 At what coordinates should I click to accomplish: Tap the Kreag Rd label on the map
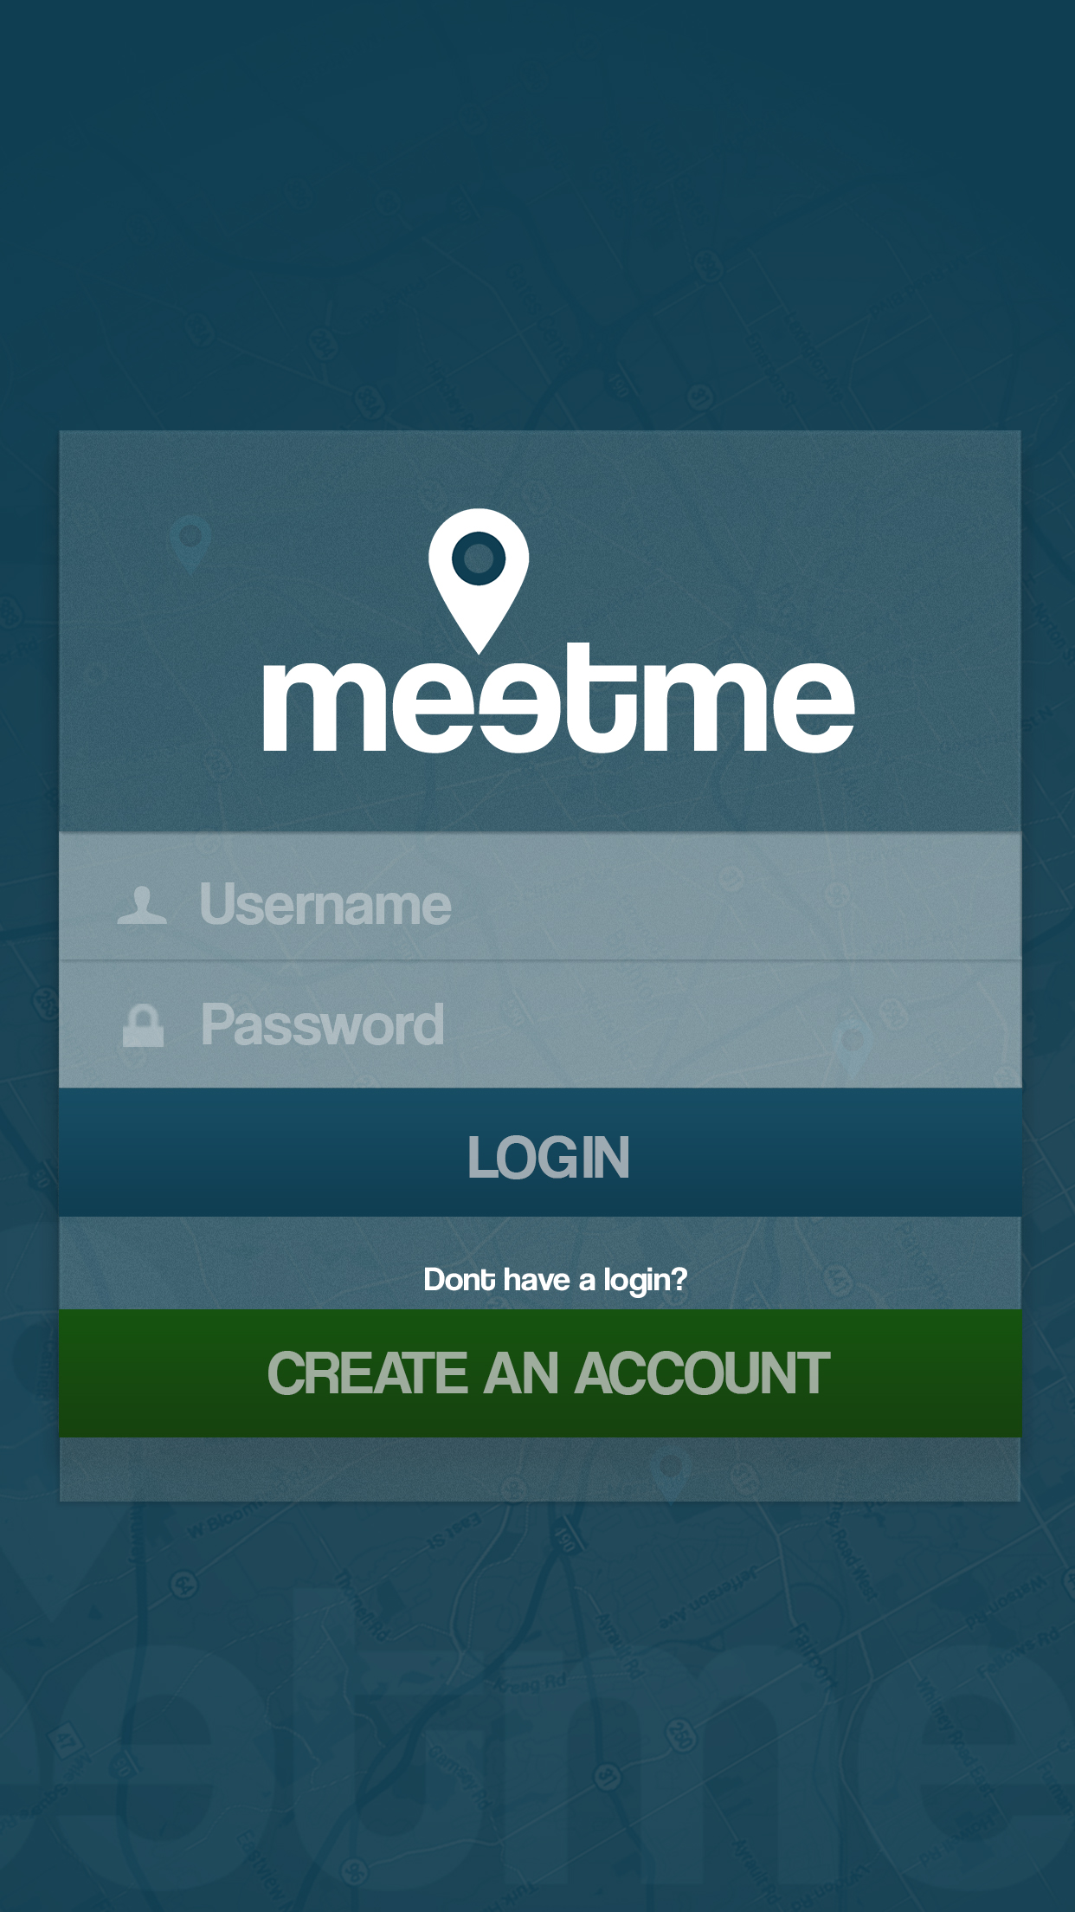530,1683
